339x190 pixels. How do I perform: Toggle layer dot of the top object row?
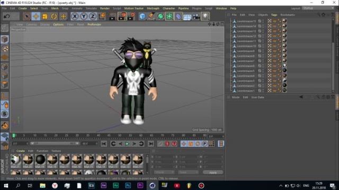tap(260, 21)
